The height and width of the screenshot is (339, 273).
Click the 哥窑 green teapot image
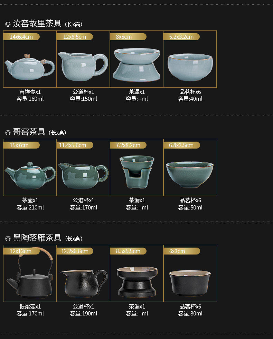pos(30,176)
